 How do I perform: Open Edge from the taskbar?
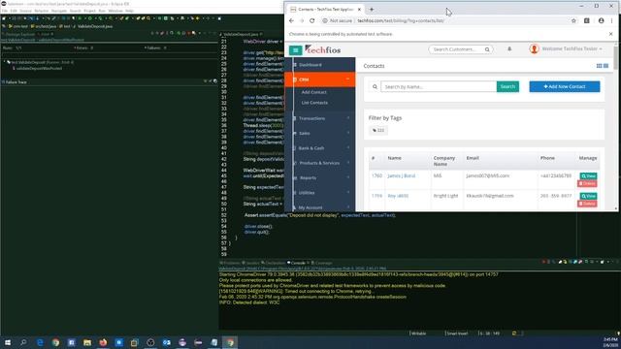(x=40, y=342)
